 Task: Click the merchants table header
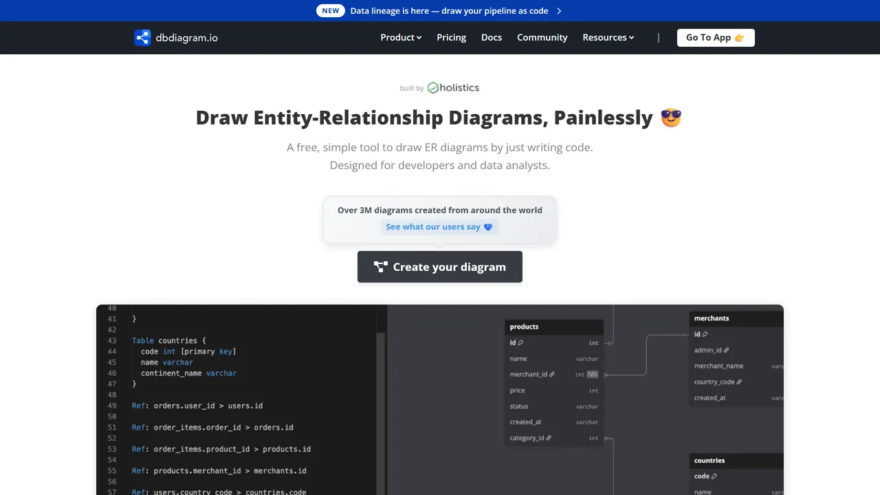[736, 318]
